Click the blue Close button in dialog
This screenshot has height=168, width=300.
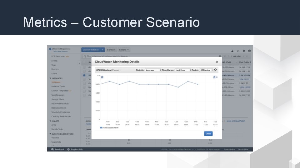pyautogui.click(x=208, y=134)
